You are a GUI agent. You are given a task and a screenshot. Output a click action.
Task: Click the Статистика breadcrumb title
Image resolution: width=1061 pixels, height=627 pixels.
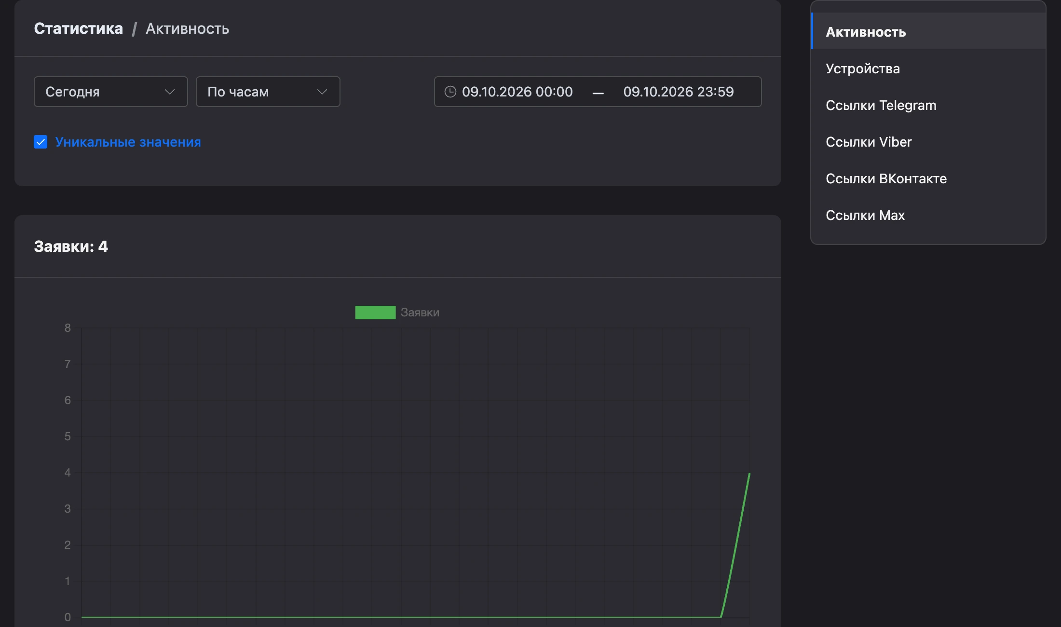coord(78,28)
